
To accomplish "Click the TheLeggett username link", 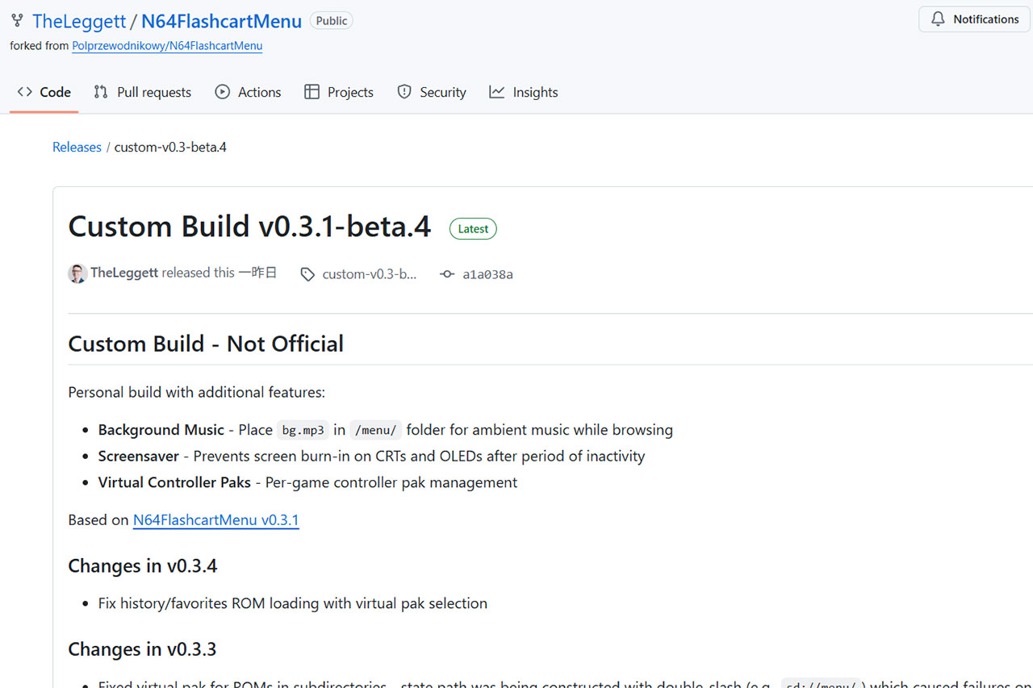I will pyautogui.click(x=77, y=20).
